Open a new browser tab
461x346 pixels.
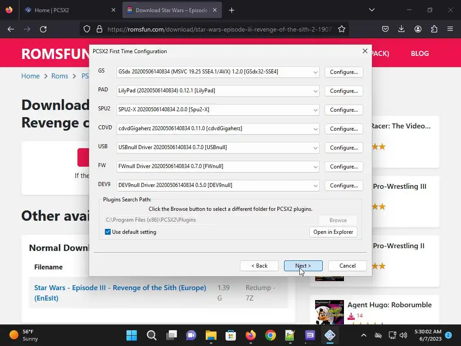pyautogui.click(x=232, y=10)
